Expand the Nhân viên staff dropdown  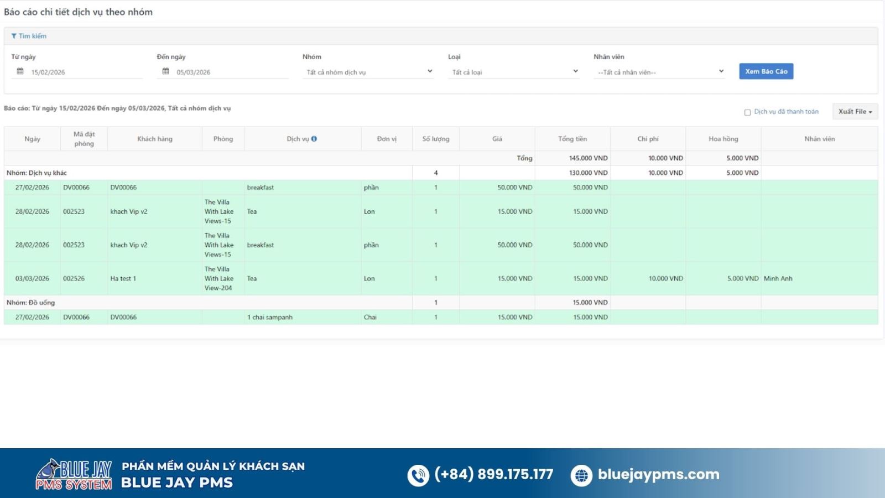(659, 72)
